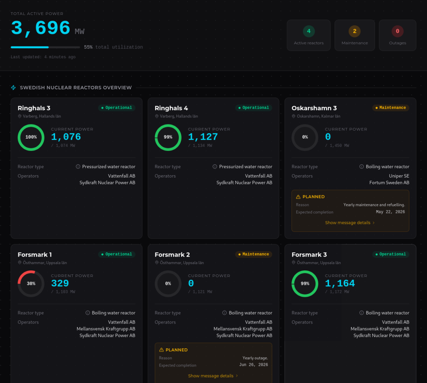Click the 99% gauge ring on Forsmark 3
Screen dimensions: 427x383
tap(305, 284)
